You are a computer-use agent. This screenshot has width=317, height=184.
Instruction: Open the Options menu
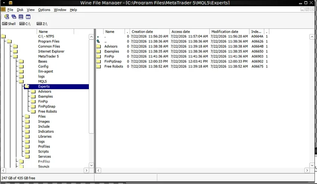44,10
